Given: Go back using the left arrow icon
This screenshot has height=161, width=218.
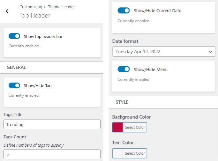Looking at the screenshot, I should [7, 11].
